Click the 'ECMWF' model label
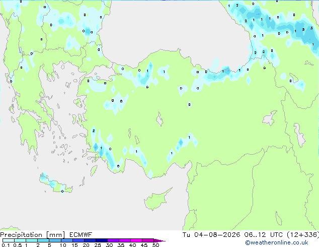Image resolution: width=319 pixels, height=247 pixels. click(81, 235)
